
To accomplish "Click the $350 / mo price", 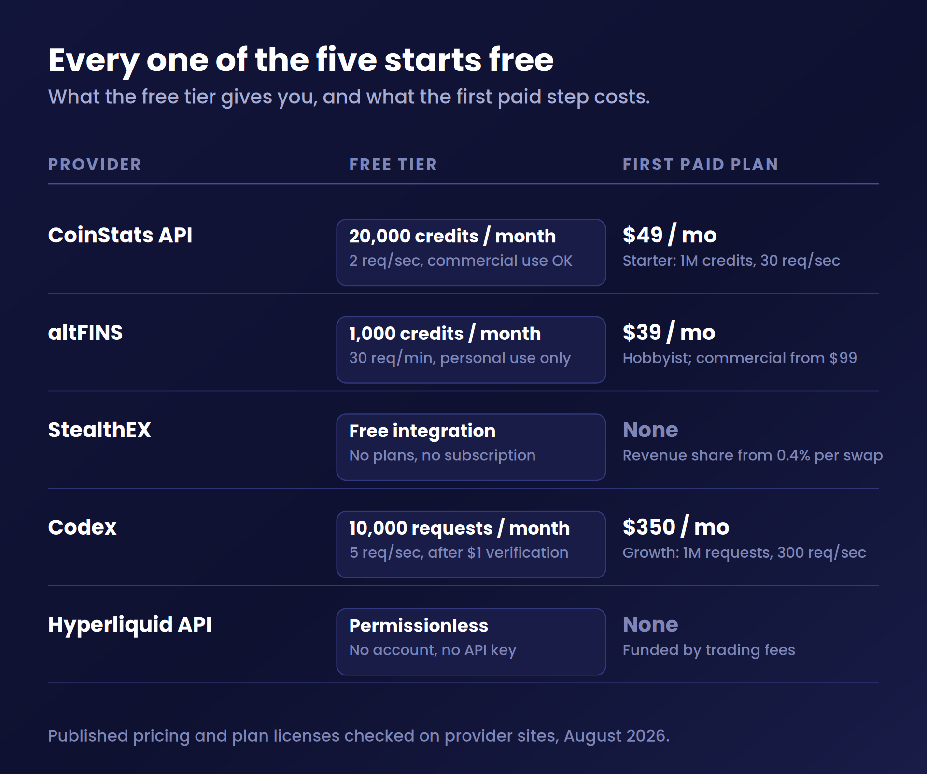I will point(676,527).
